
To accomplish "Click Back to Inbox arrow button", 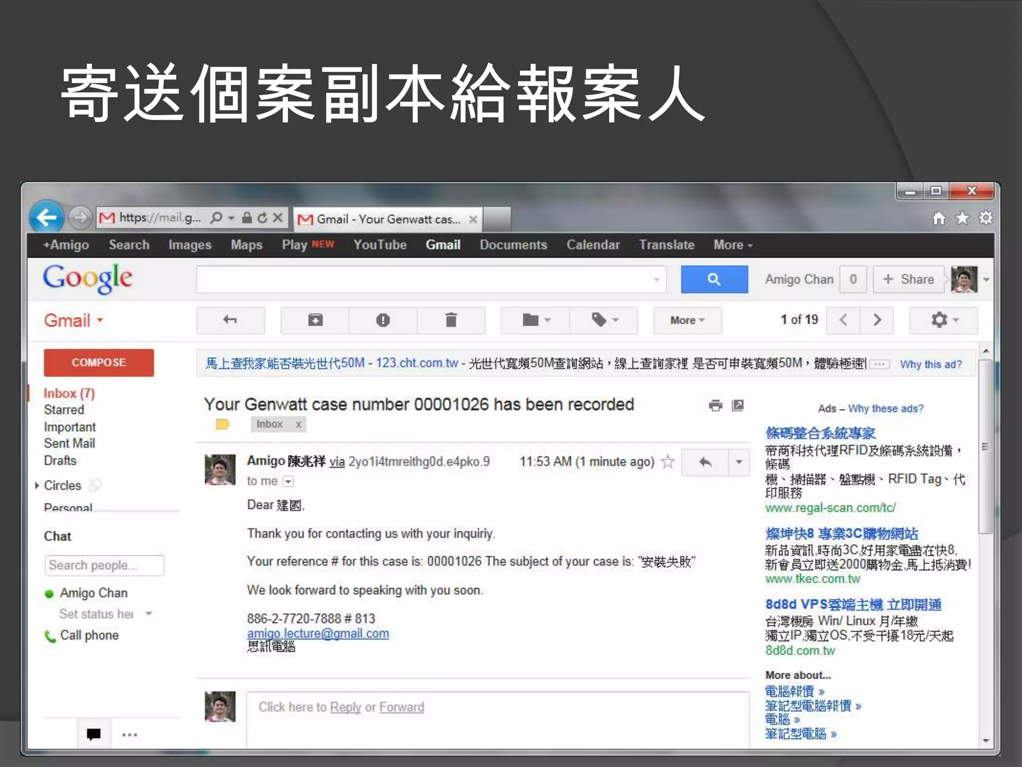I will tap(230, 320).
